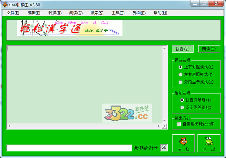Viewport: 226px width, 158px height.
Task: Open the 文件(F) menu
Action: (x=13, y=13)
